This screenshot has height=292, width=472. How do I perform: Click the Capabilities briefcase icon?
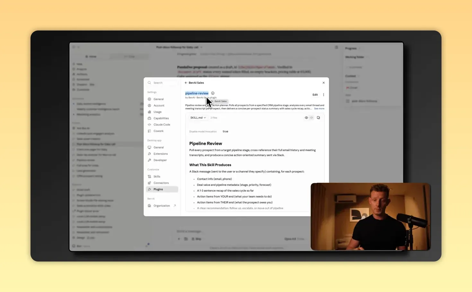[149, 118]
